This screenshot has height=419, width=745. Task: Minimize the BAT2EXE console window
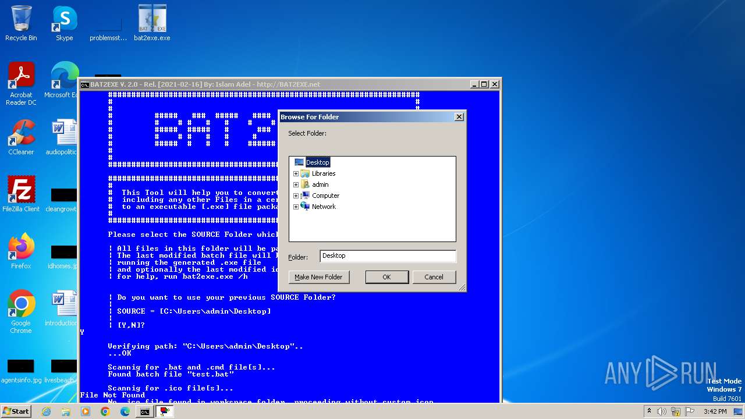tap(474, 84)
